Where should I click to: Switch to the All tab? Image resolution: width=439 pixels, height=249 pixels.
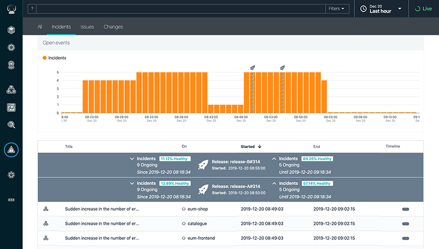click(40, 27)
